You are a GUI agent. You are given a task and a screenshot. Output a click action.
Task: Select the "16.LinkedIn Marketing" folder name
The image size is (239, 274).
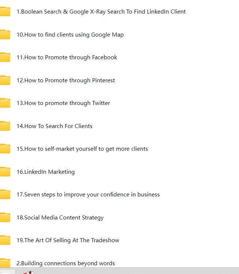coord(45,172)
